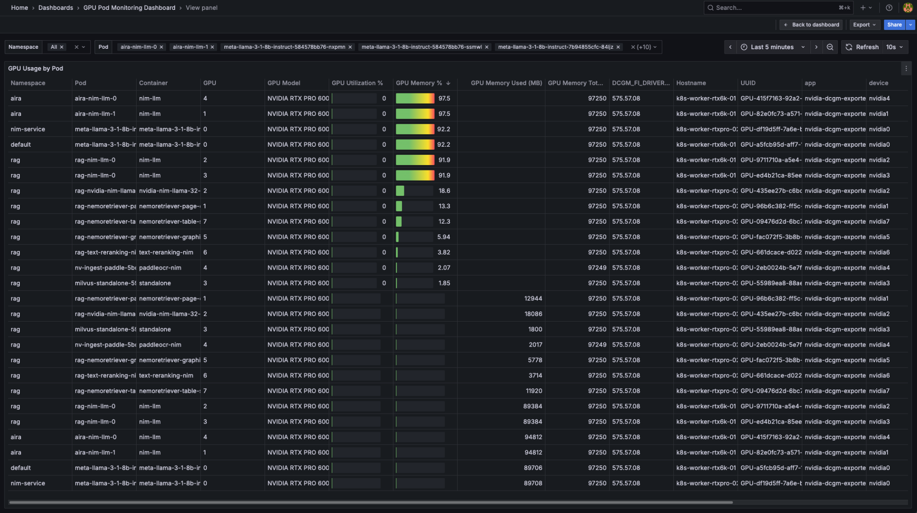The image size is (917, 513).
Task: Click the nim-service namespace cell in first rows
Action: click(x=28, y=129)
